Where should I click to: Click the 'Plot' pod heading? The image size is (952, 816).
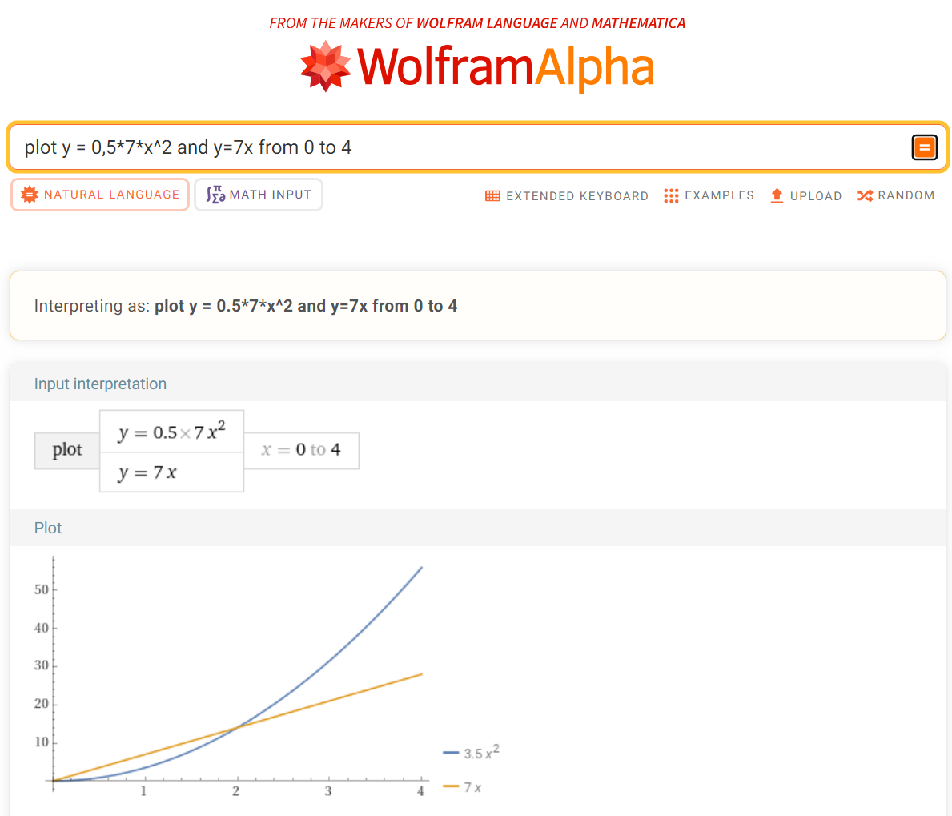(x=48, y=528)
